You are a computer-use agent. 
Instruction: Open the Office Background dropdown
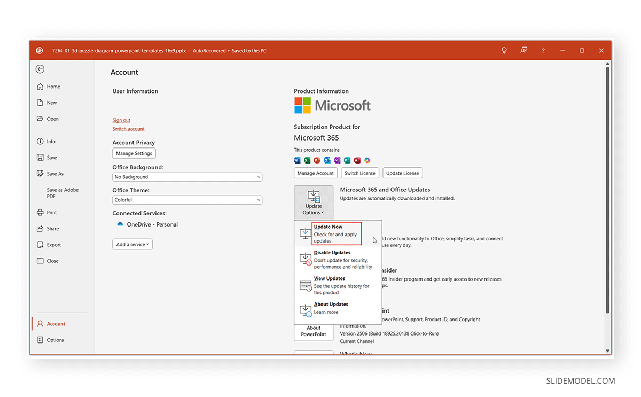(187, 177)
